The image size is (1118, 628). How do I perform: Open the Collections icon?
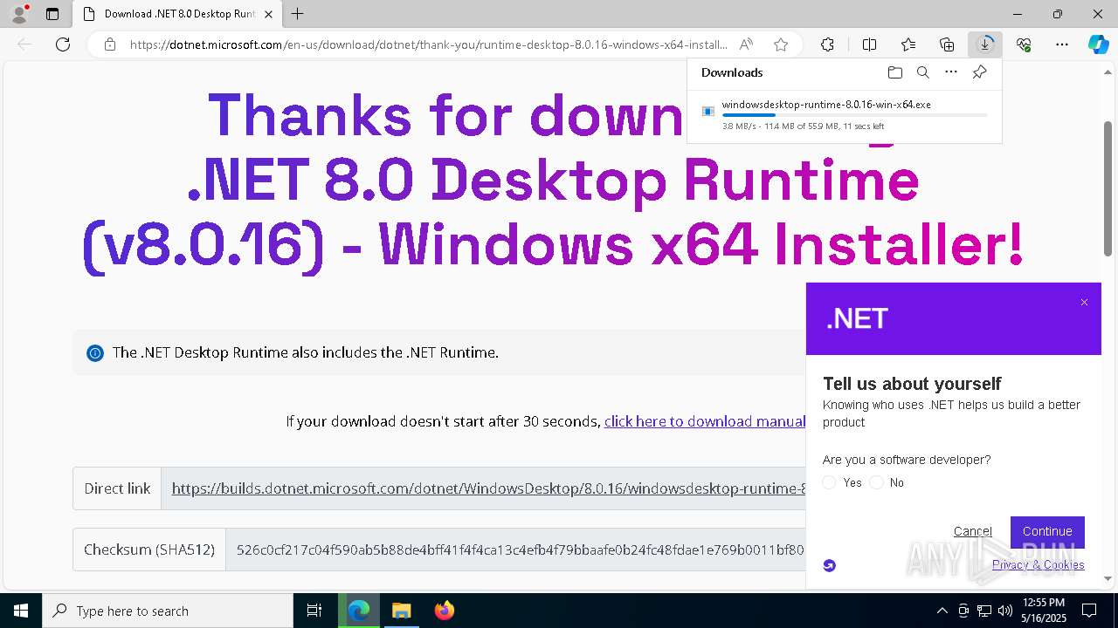pyautogui.click(x=947, y=44)
